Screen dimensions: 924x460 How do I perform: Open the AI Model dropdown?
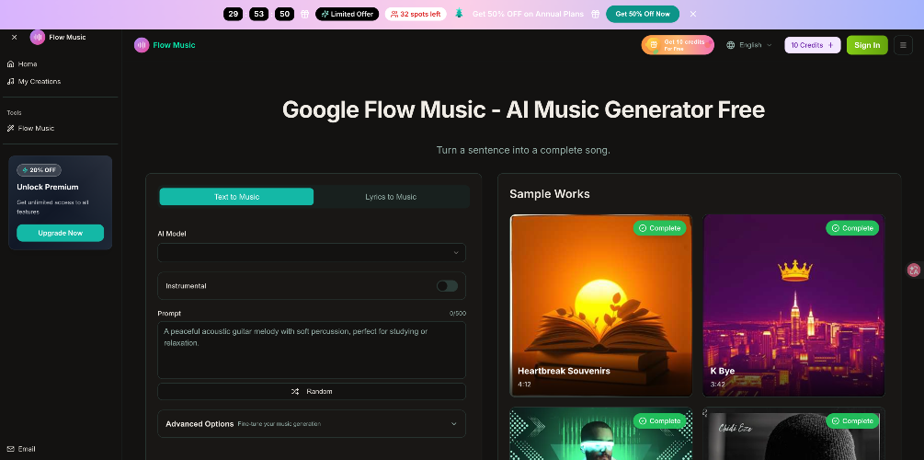click(311, 252)
